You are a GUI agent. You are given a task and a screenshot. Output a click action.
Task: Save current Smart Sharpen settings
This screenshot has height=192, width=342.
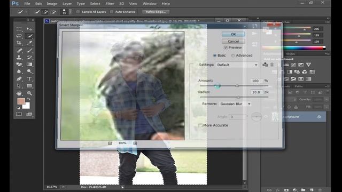(265, 65)
